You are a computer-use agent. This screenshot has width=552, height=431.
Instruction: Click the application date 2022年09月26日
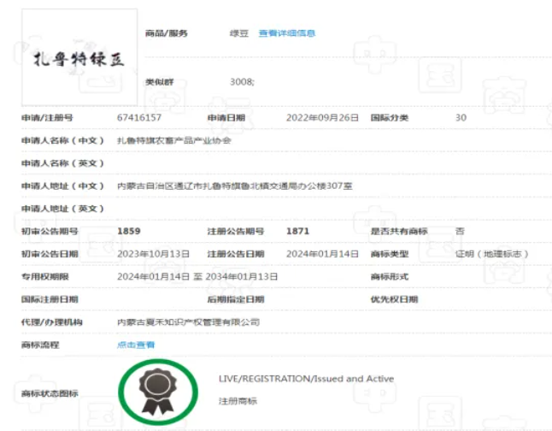pos(322,117)
